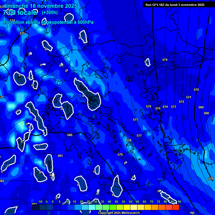The height and width of the screenshot is (215, 215).
Task: Click the Tourbillon absolu et géopotentiel subtitle
Action: click(48, 22)
